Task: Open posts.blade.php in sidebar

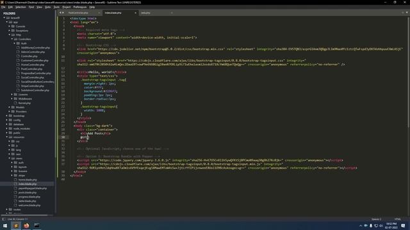Action: click(x=28, y=192)
